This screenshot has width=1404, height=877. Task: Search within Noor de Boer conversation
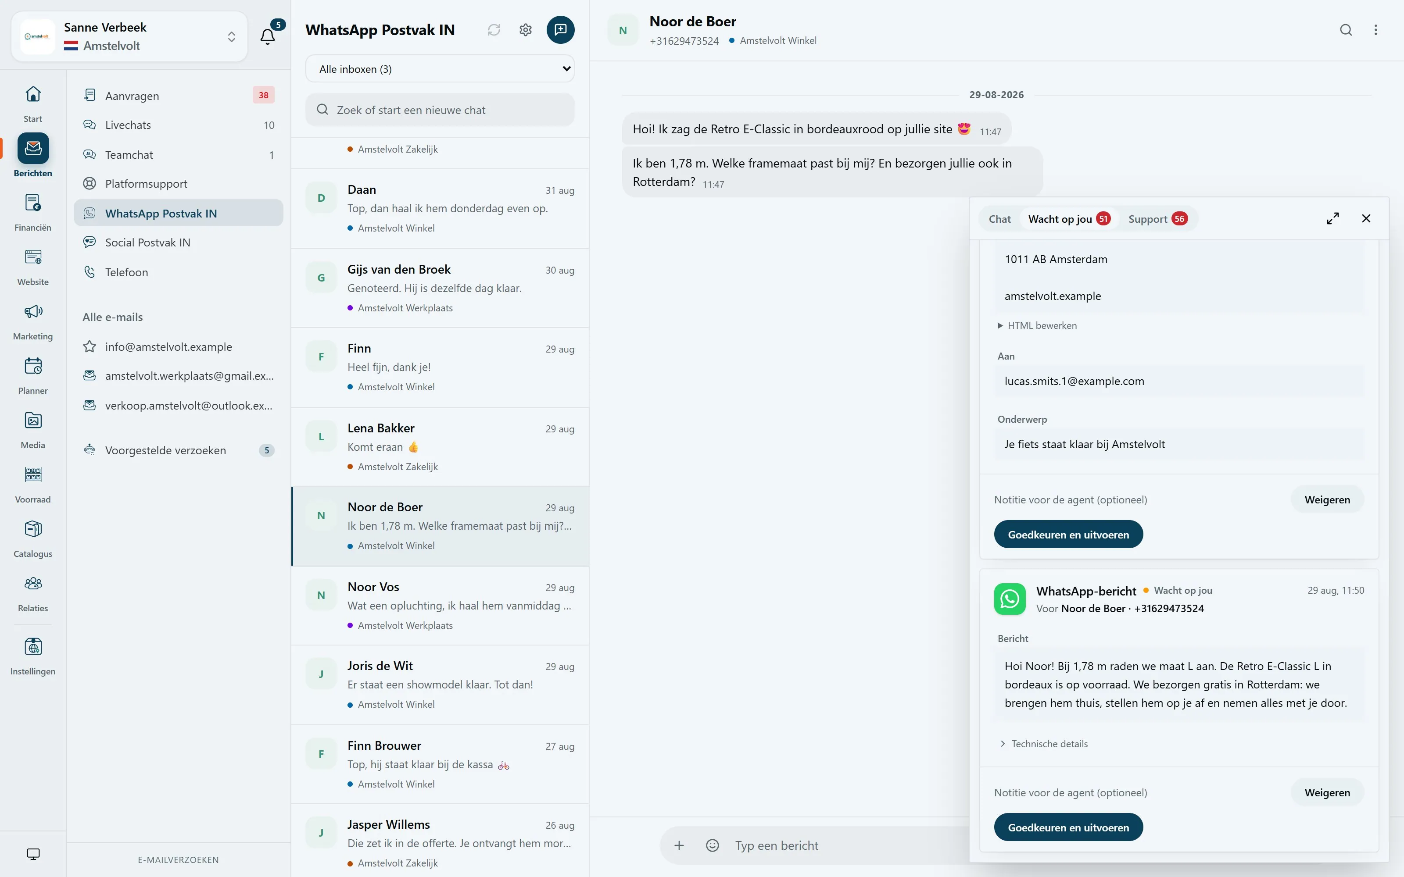1346,29
